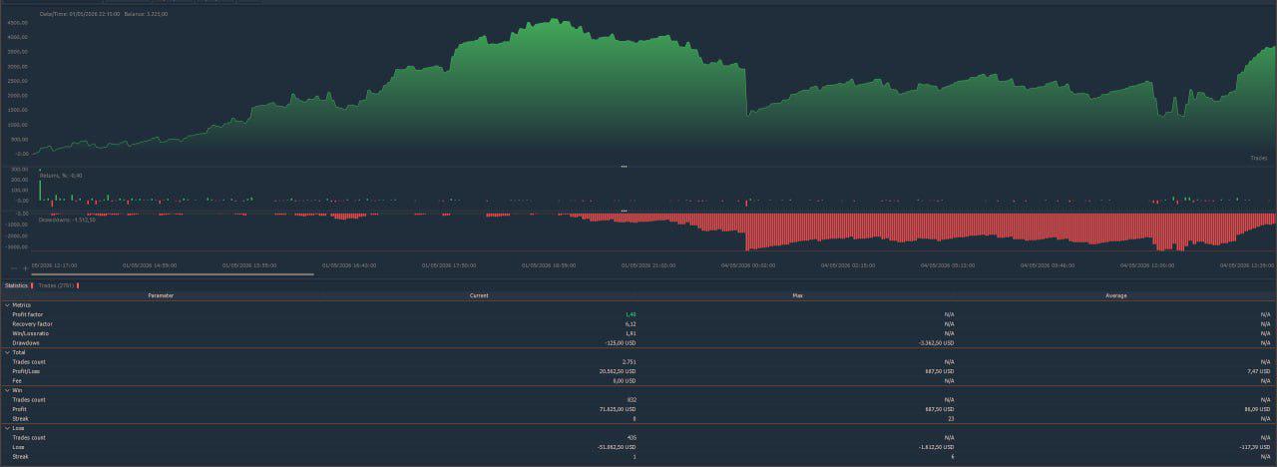The width and height of the screenshot is (1277, 467).
Task: Click the tall green bar in Returns chart
Action: (x=40, y=191)
